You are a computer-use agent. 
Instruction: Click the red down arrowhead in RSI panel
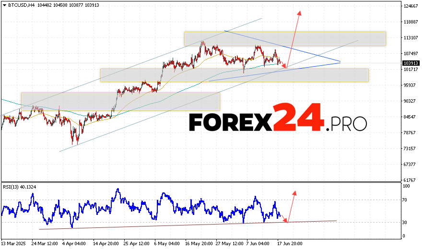287,220
